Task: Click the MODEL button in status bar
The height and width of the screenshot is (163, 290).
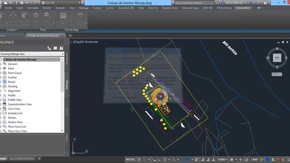Action: pyautogui.click(x=130, y=159)
